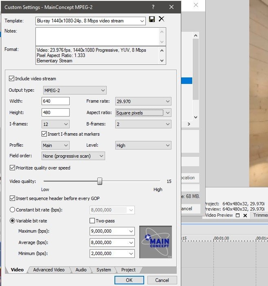Close the Video Preview panel with its X icon

(x=245, y=216)
